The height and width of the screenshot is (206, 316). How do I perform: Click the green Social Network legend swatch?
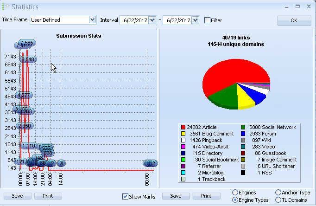(x=243, y=127)
